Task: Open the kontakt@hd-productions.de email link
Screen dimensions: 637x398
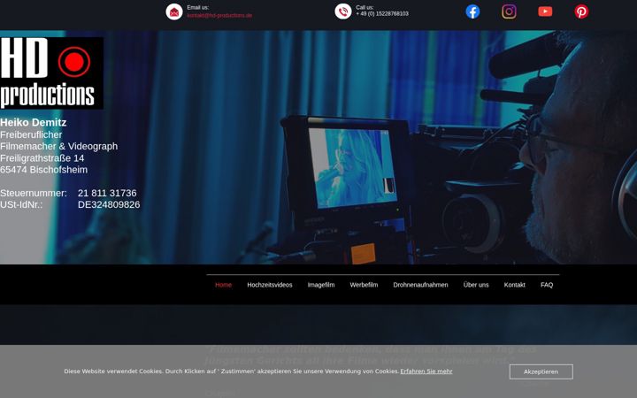Action: [x=219, y=15]
